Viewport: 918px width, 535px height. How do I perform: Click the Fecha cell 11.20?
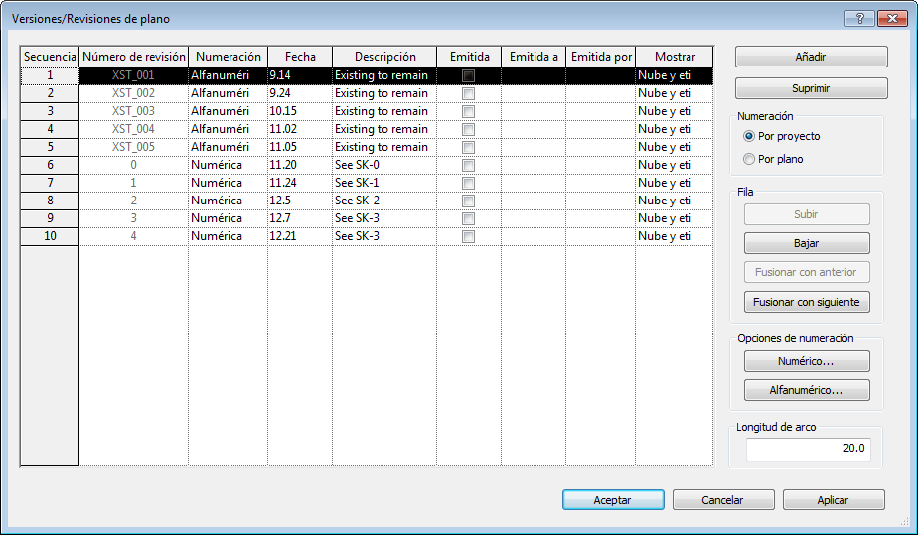pos(300,165)
